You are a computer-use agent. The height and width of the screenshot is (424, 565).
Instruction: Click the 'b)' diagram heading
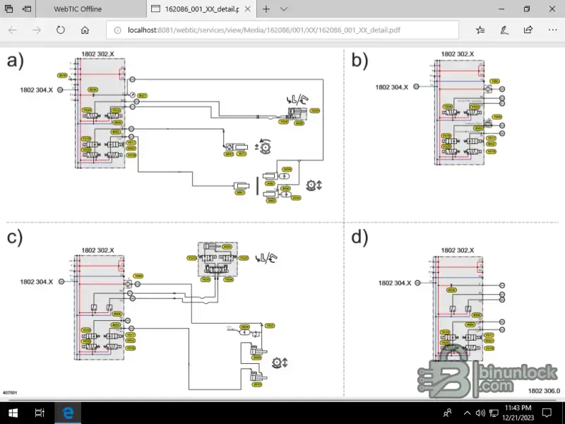click(x=360, y=61)
